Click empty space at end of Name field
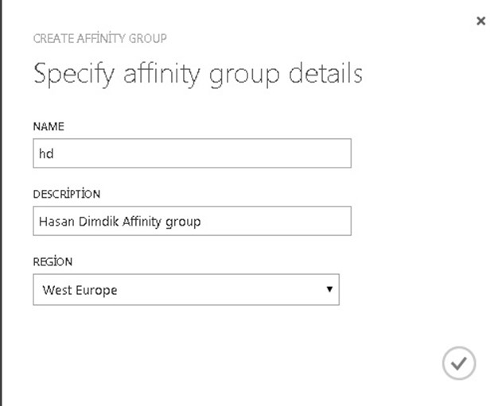Screen dimensions: 502x406 278,154
